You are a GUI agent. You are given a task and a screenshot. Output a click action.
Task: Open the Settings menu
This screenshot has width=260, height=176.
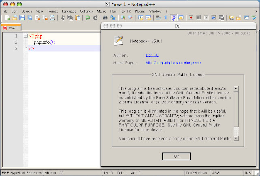pyautogui.click(x=87, y=11)
